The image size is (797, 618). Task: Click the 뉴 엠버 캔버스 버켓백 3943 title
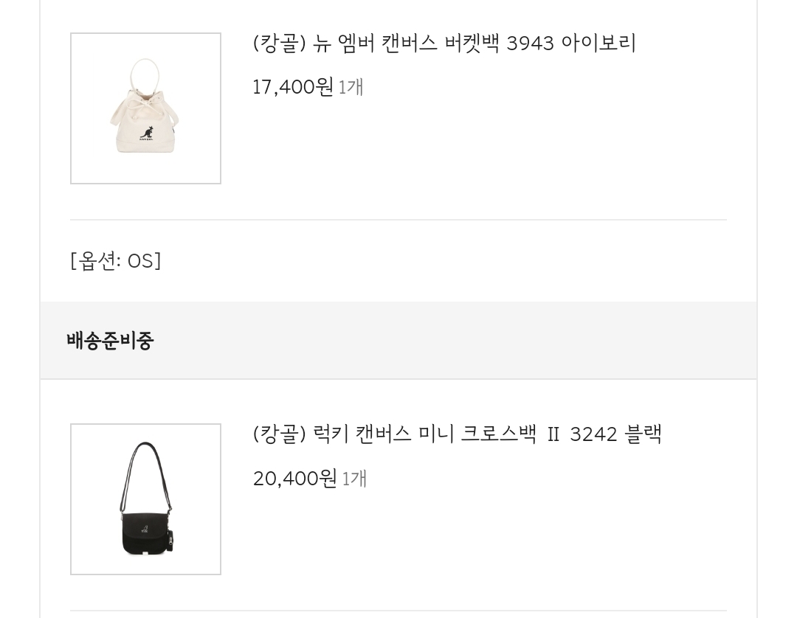coord(444,43)
